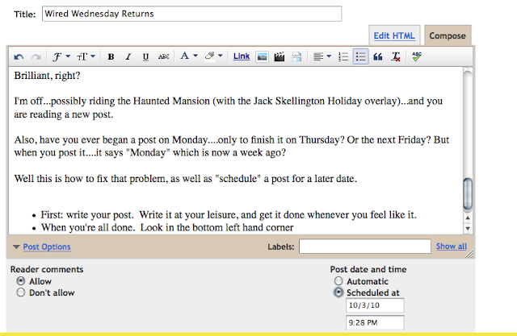Click the Labels input field

coord(365,247)
